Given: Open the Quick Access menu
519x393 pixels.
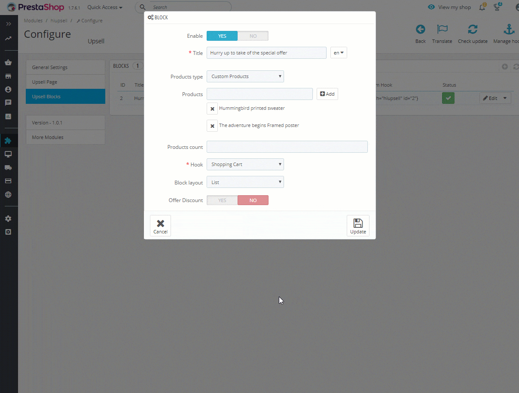Looking at the screenshot, I should 105,7.
